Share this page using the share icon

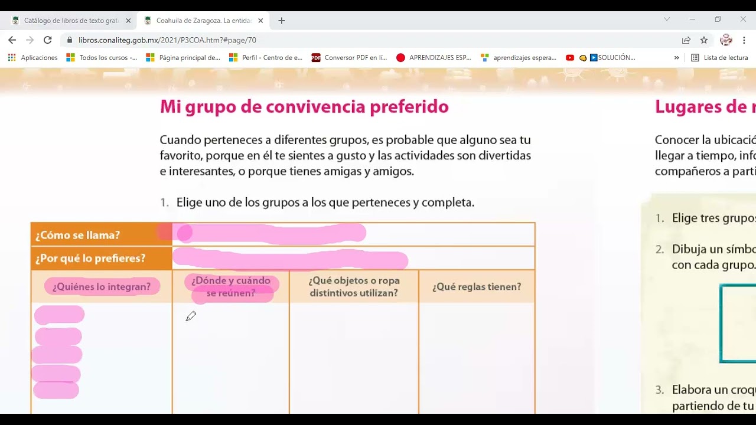(x=686, y=40)
